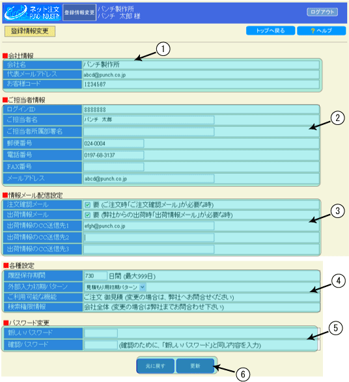Toggle the 注文確認メール checkbox
This screenshot has width=349, height=382.
tap(87, 205)
